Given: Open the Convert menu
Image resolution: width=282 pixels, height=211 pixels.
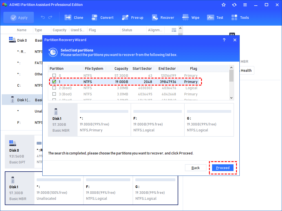Looking at the screenshot, I should [x=103, y=17].
